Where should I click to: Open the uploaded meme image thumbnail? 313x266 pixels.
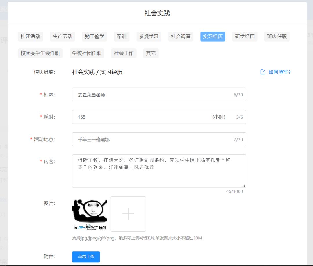pyautogui.click(x=90, y=214)
